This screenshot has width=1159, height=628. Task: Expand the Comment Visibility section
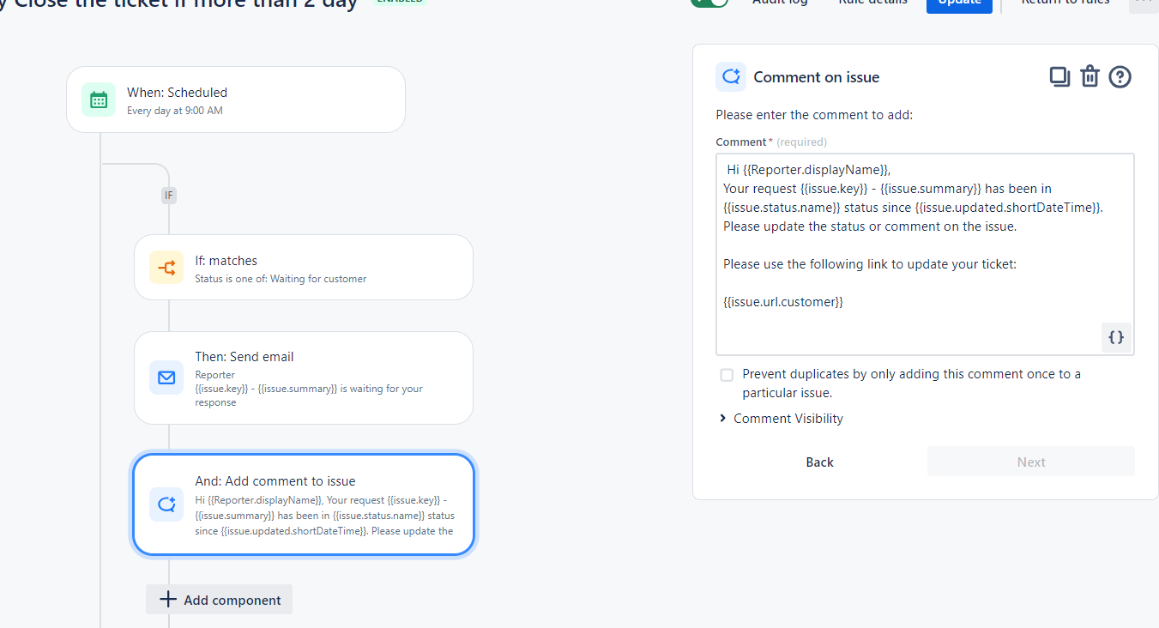[782, 418]
